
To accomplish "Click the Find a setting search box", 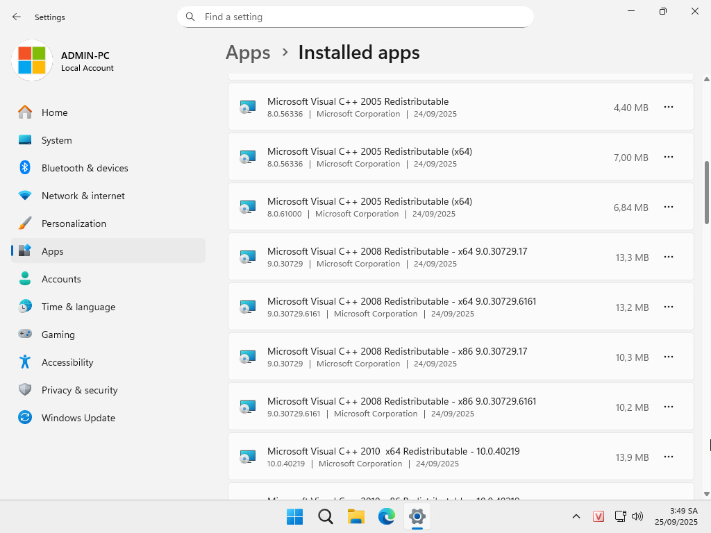I will (x=355, y=17).
